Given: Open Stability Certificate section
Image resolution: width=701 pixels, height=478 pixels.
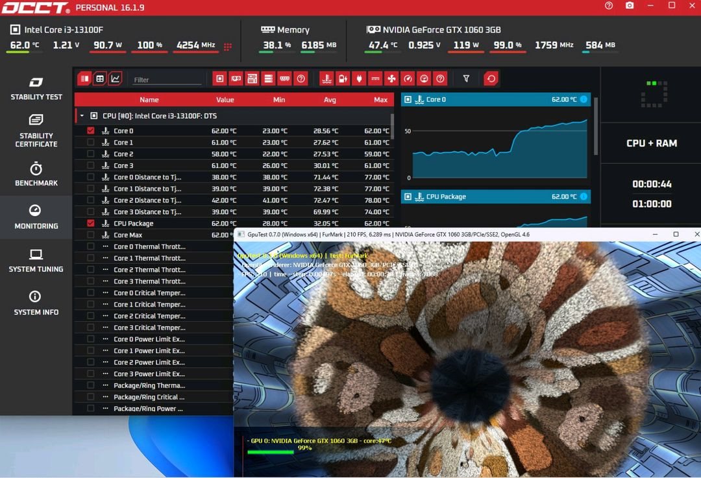Looking at the screenshot, I should click(36, 130).
